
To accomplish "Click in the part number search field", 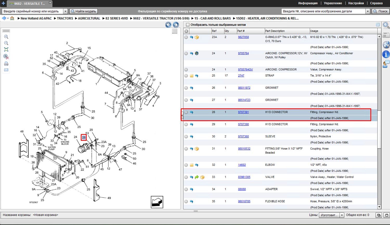I will (x=323, y=11).
